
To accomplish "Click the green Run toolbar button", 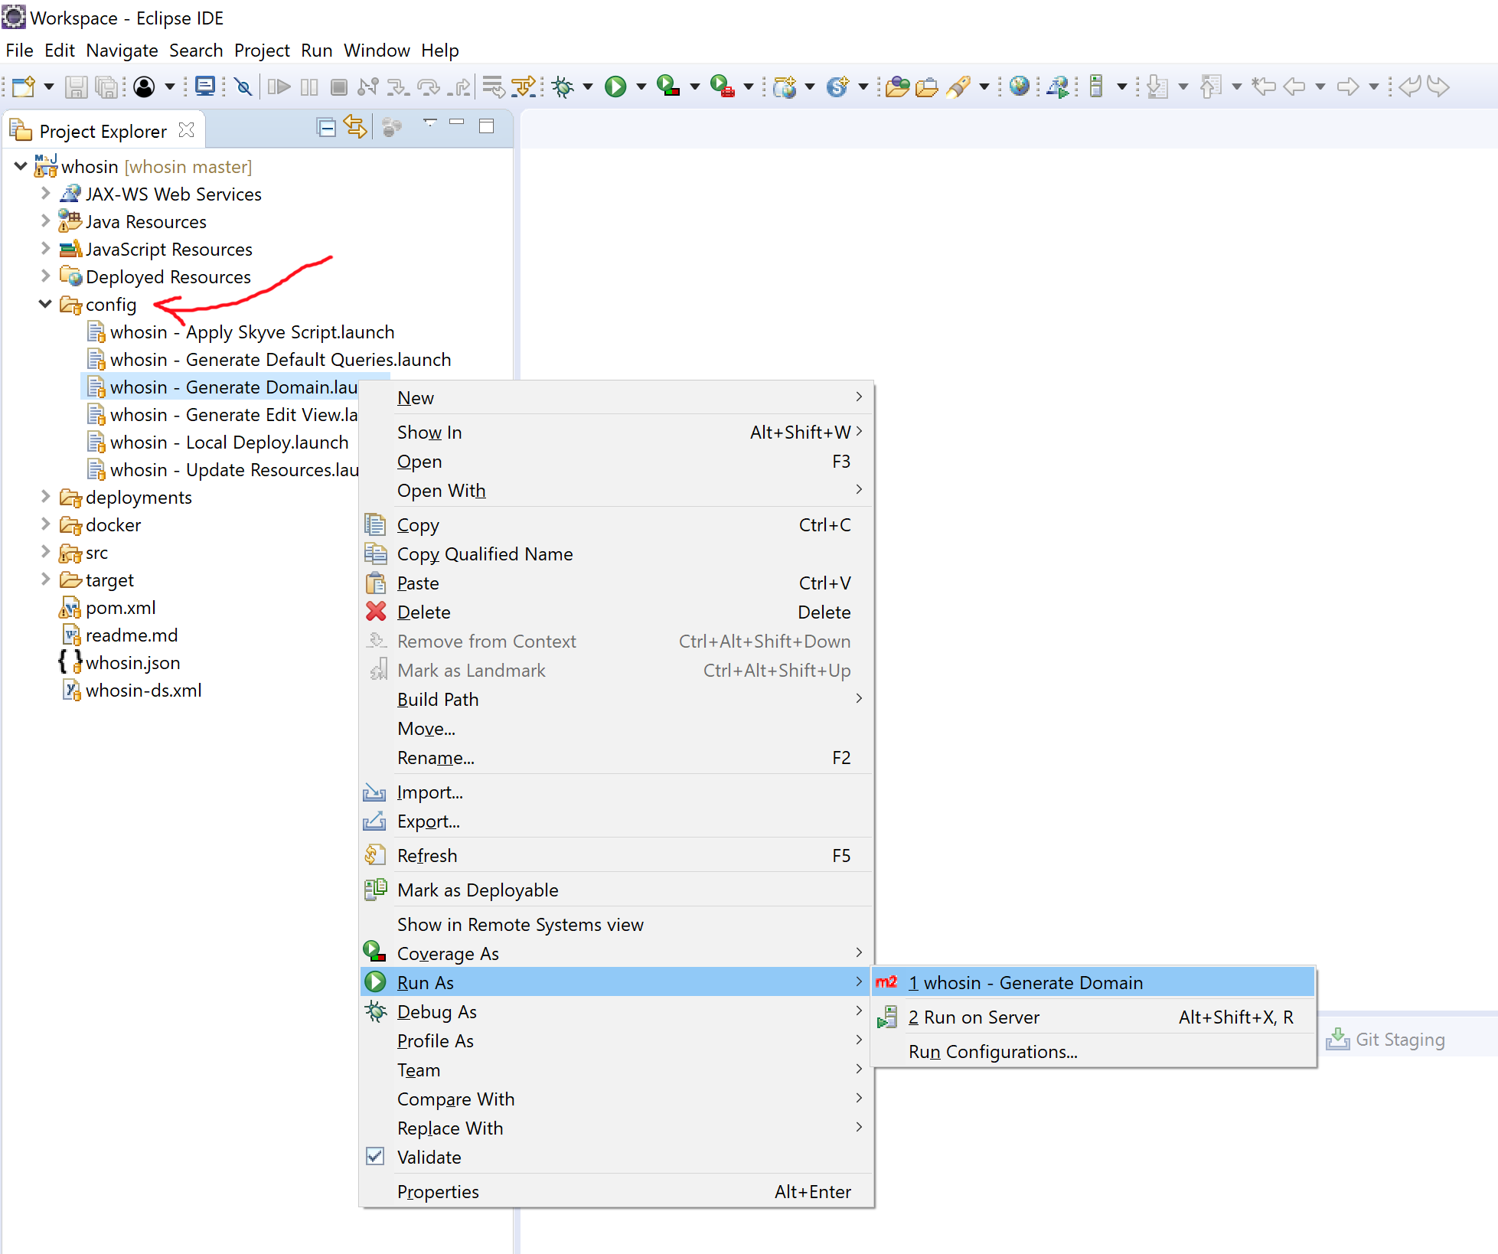I will click(615, 87).
